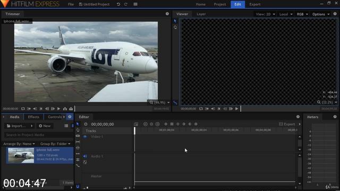Set the in point in Trimmer

(x=29, y=109)
